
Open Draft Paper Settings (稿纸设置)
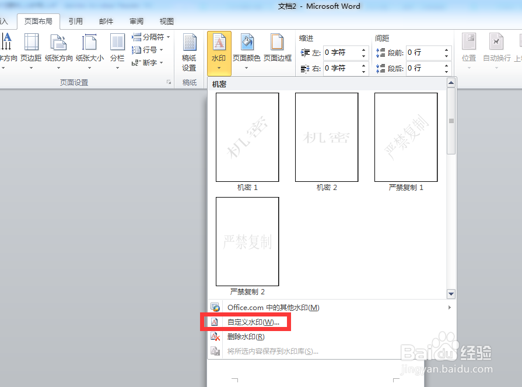[x=189, y=52]
